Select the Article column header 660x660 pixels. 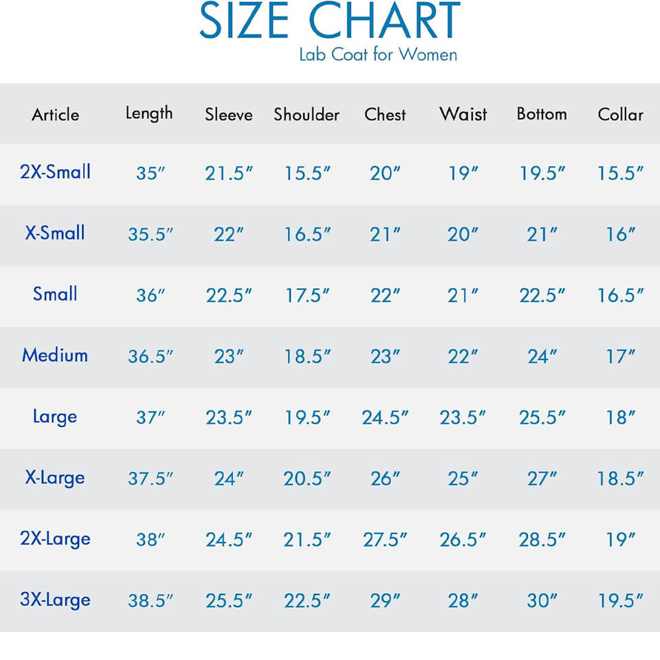click(x=55, y=115)
